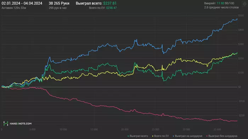Click the 38 265 hands counter
248x139 pixels.
tap(59, 3)
